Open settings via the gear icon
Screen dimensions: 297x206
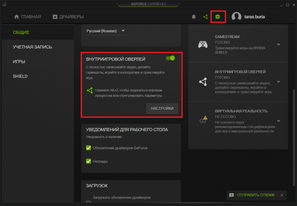point(218,17)
